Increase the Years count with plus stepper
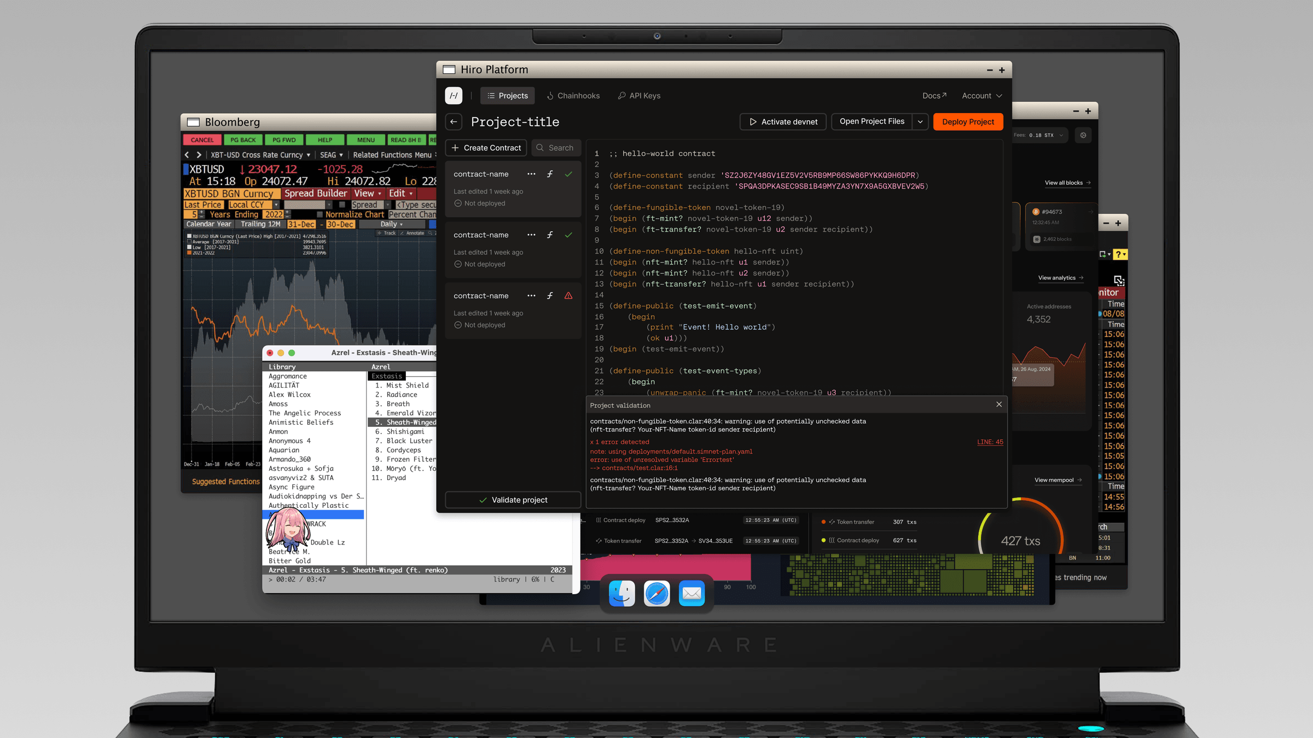Viewport: 1313px width, 738px height. pyautogui.click(x=201, y=212)
